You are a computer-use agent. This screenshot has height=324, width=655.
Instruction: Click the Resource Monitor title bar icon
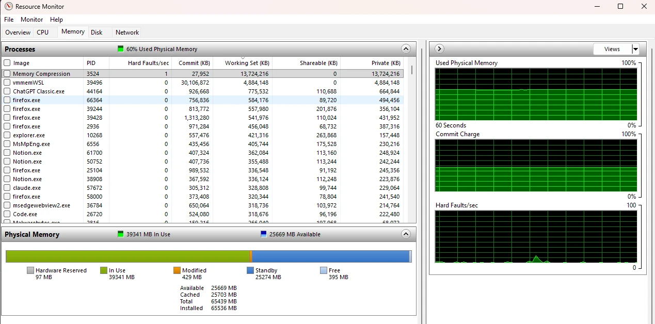[8, 6]
